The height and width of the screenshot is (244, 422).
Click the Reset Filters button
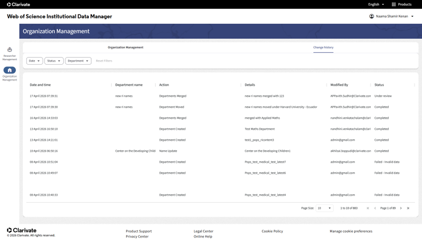(104, 61)
